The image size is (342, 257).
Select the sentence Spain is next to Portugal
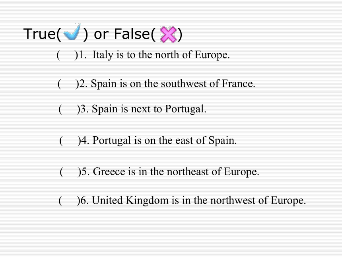pyautogui.click(x=149, y=109)
